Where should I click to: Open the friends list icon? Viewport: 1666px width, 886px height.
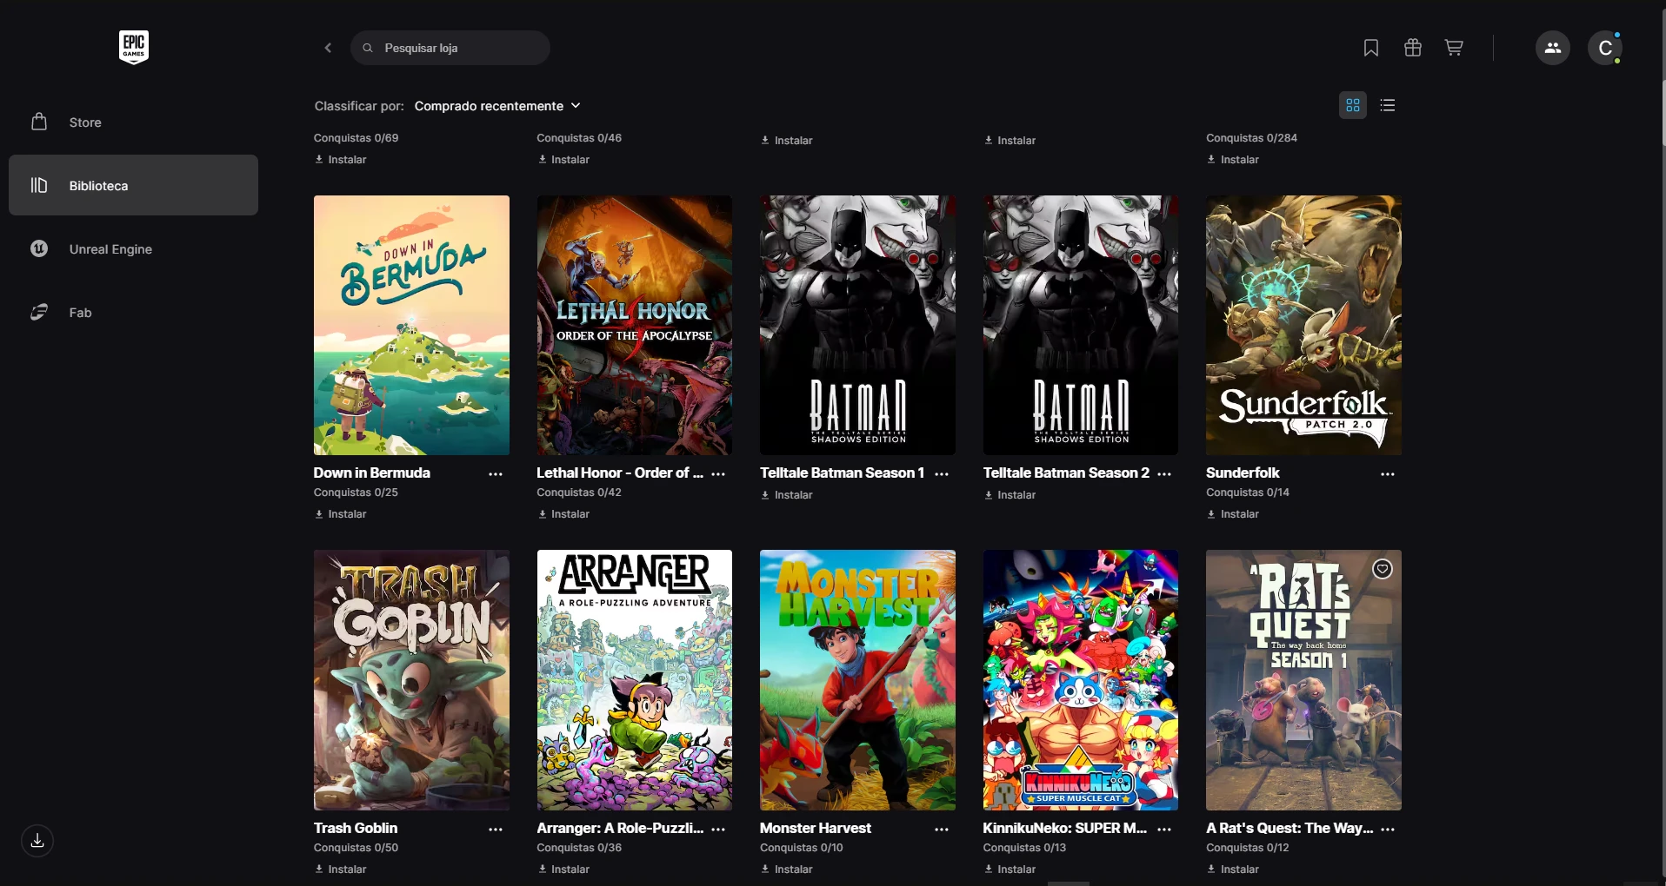point(1553,48)
